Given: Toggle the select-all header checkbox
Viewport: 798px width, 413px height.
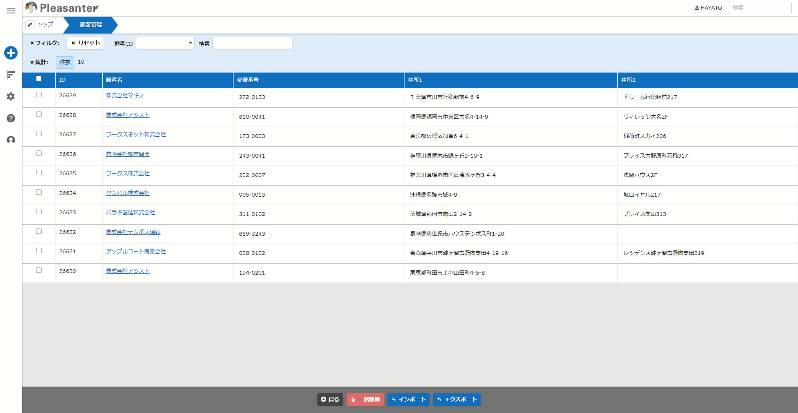Looking at the screenshot, I should pyautogui.click(x=39, y=79).
